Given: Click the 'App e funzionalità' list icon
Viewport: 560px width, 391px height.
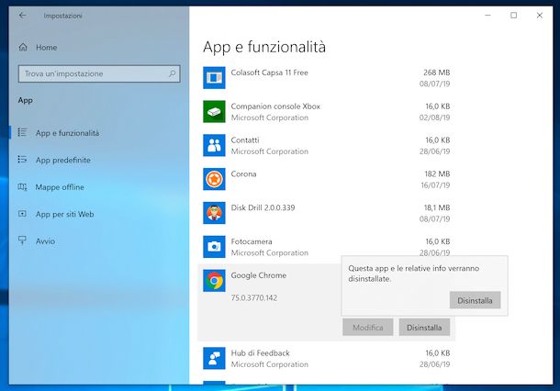Looking at the screenshot, I should tap(22, 132).
